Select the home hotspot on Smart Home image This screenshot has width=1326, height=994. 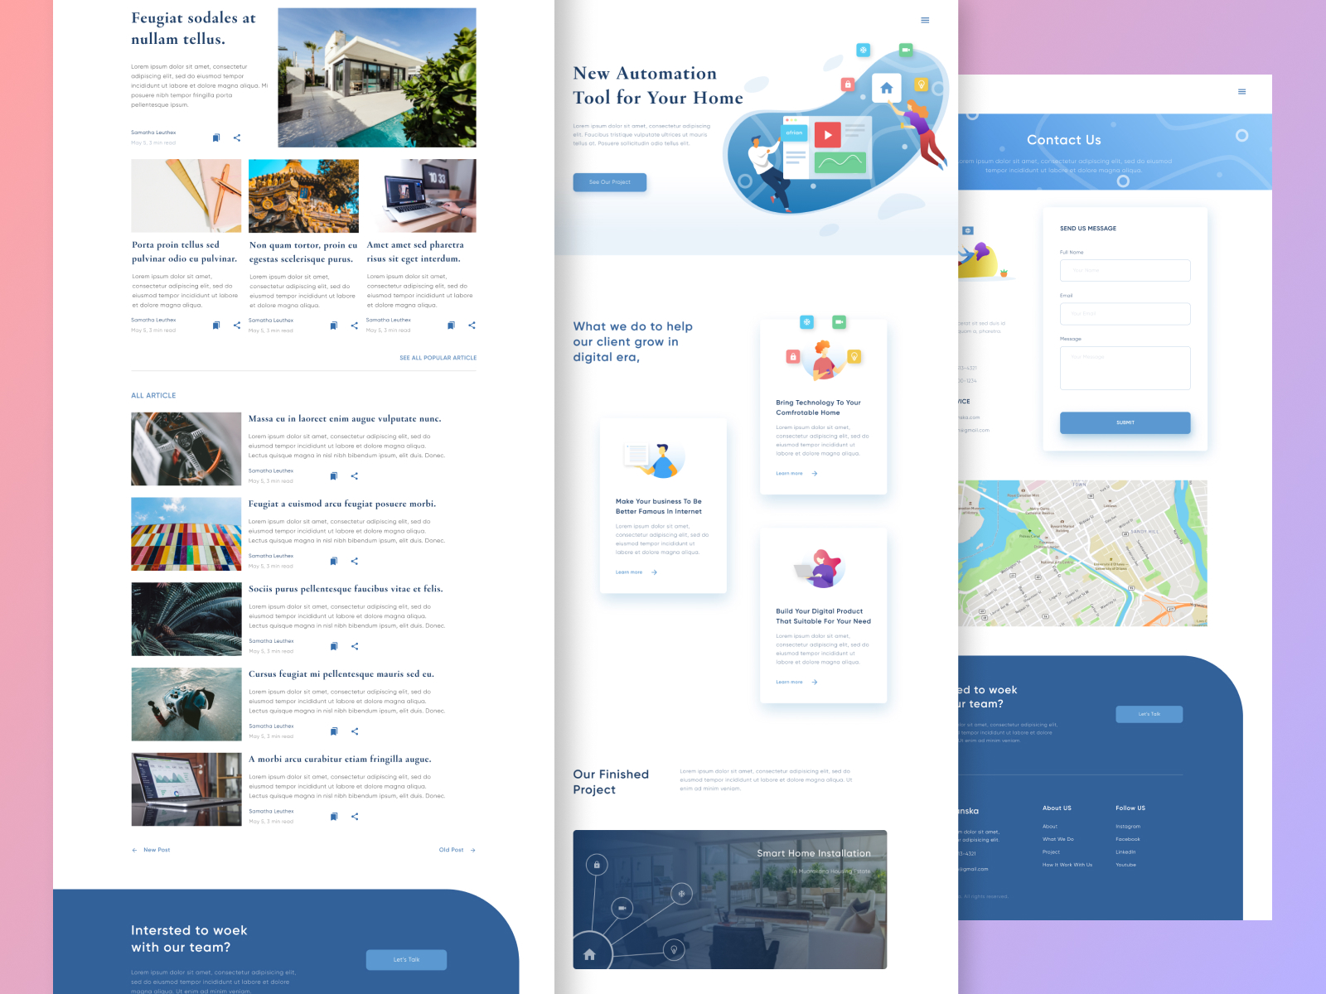[588, 954]
